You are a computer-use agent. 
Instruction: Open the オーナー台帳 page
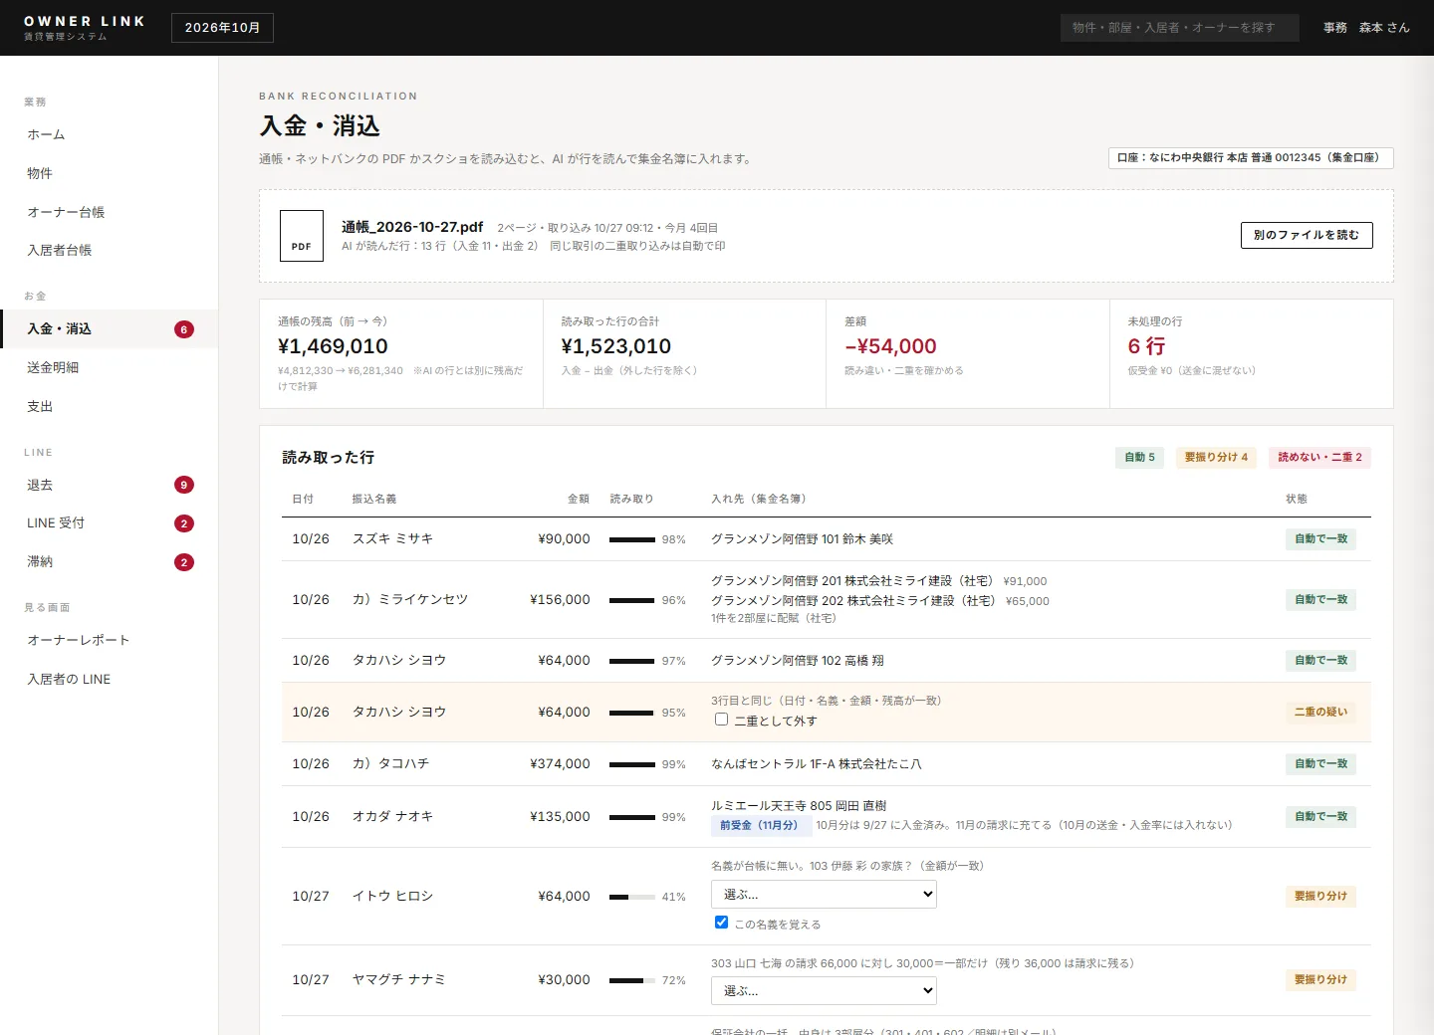(109, 212)
